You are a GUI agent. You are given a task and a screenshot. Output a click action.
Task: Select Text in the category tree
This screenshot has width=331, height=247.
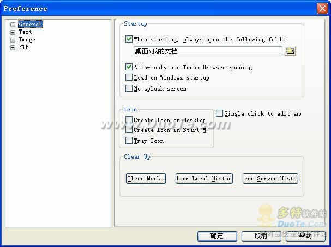point(25,32)
